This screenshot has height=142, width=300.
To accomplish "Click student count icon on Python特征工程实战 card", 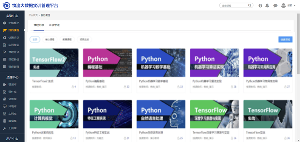I will point(125,138).
